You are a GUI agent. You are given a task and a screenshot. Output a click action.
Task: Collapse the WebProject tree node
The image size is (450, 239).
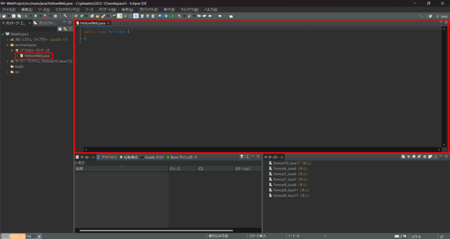point(3,34)
